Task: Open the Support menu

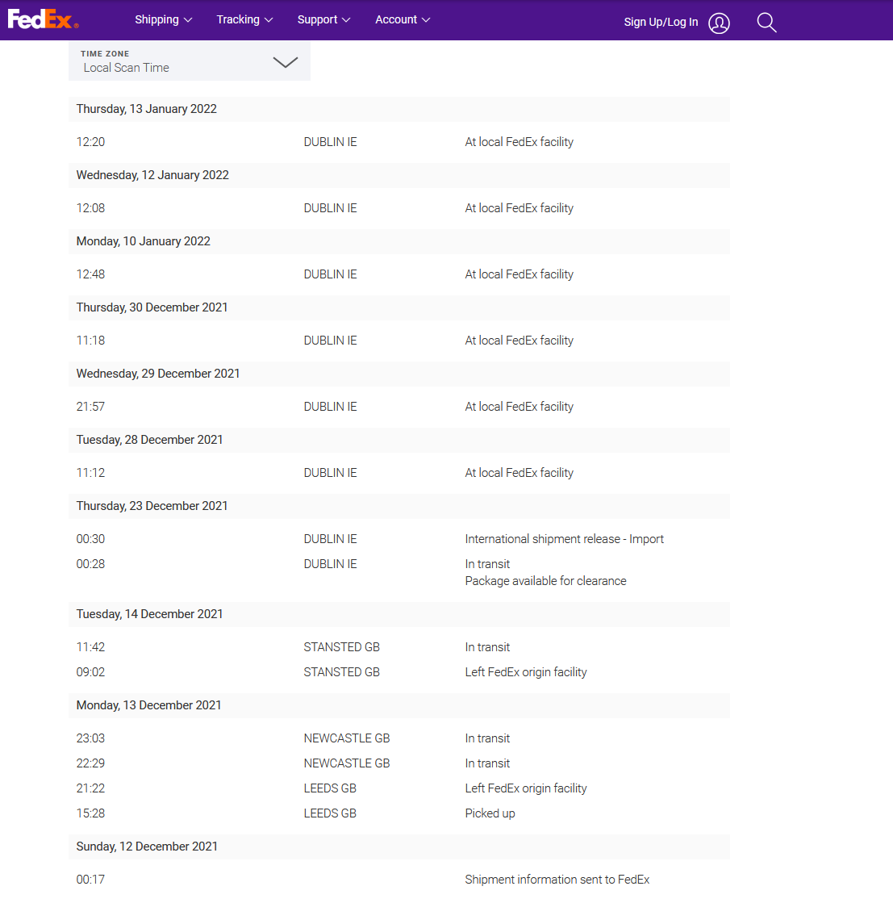Action: point(323,19)
